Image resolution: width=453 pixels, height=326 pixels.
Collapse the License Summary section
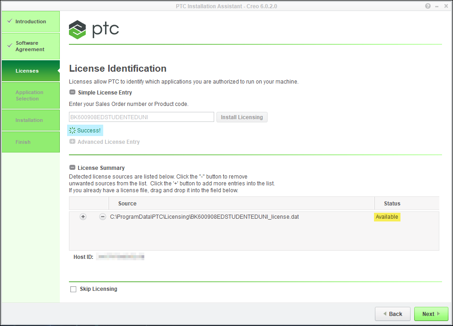(72, 168)
